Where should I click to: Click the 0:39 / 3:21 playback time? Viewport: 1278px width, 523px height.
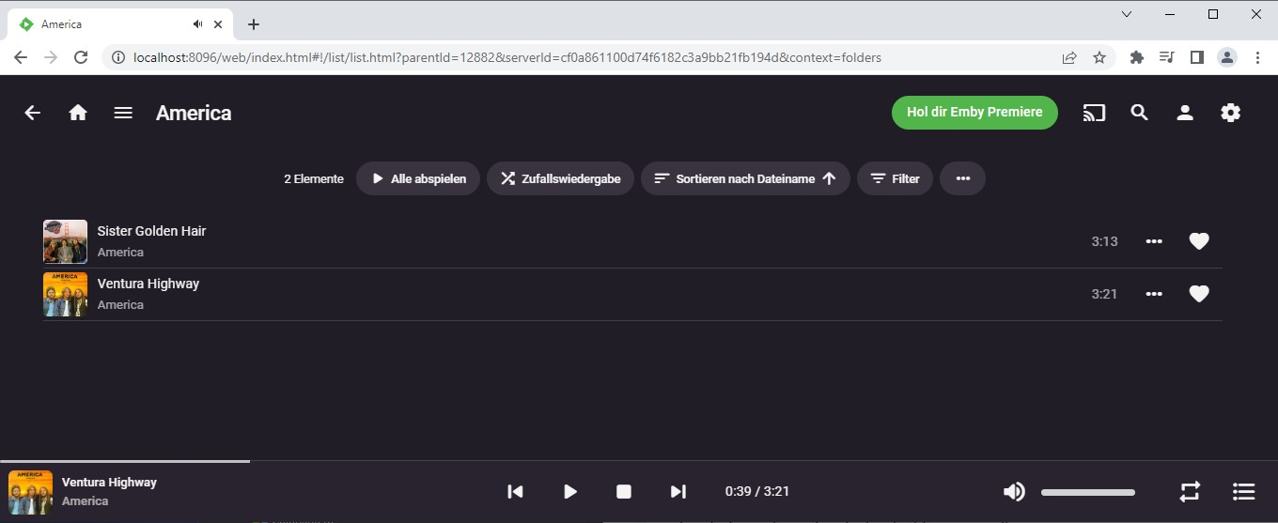tap(757, 491)
